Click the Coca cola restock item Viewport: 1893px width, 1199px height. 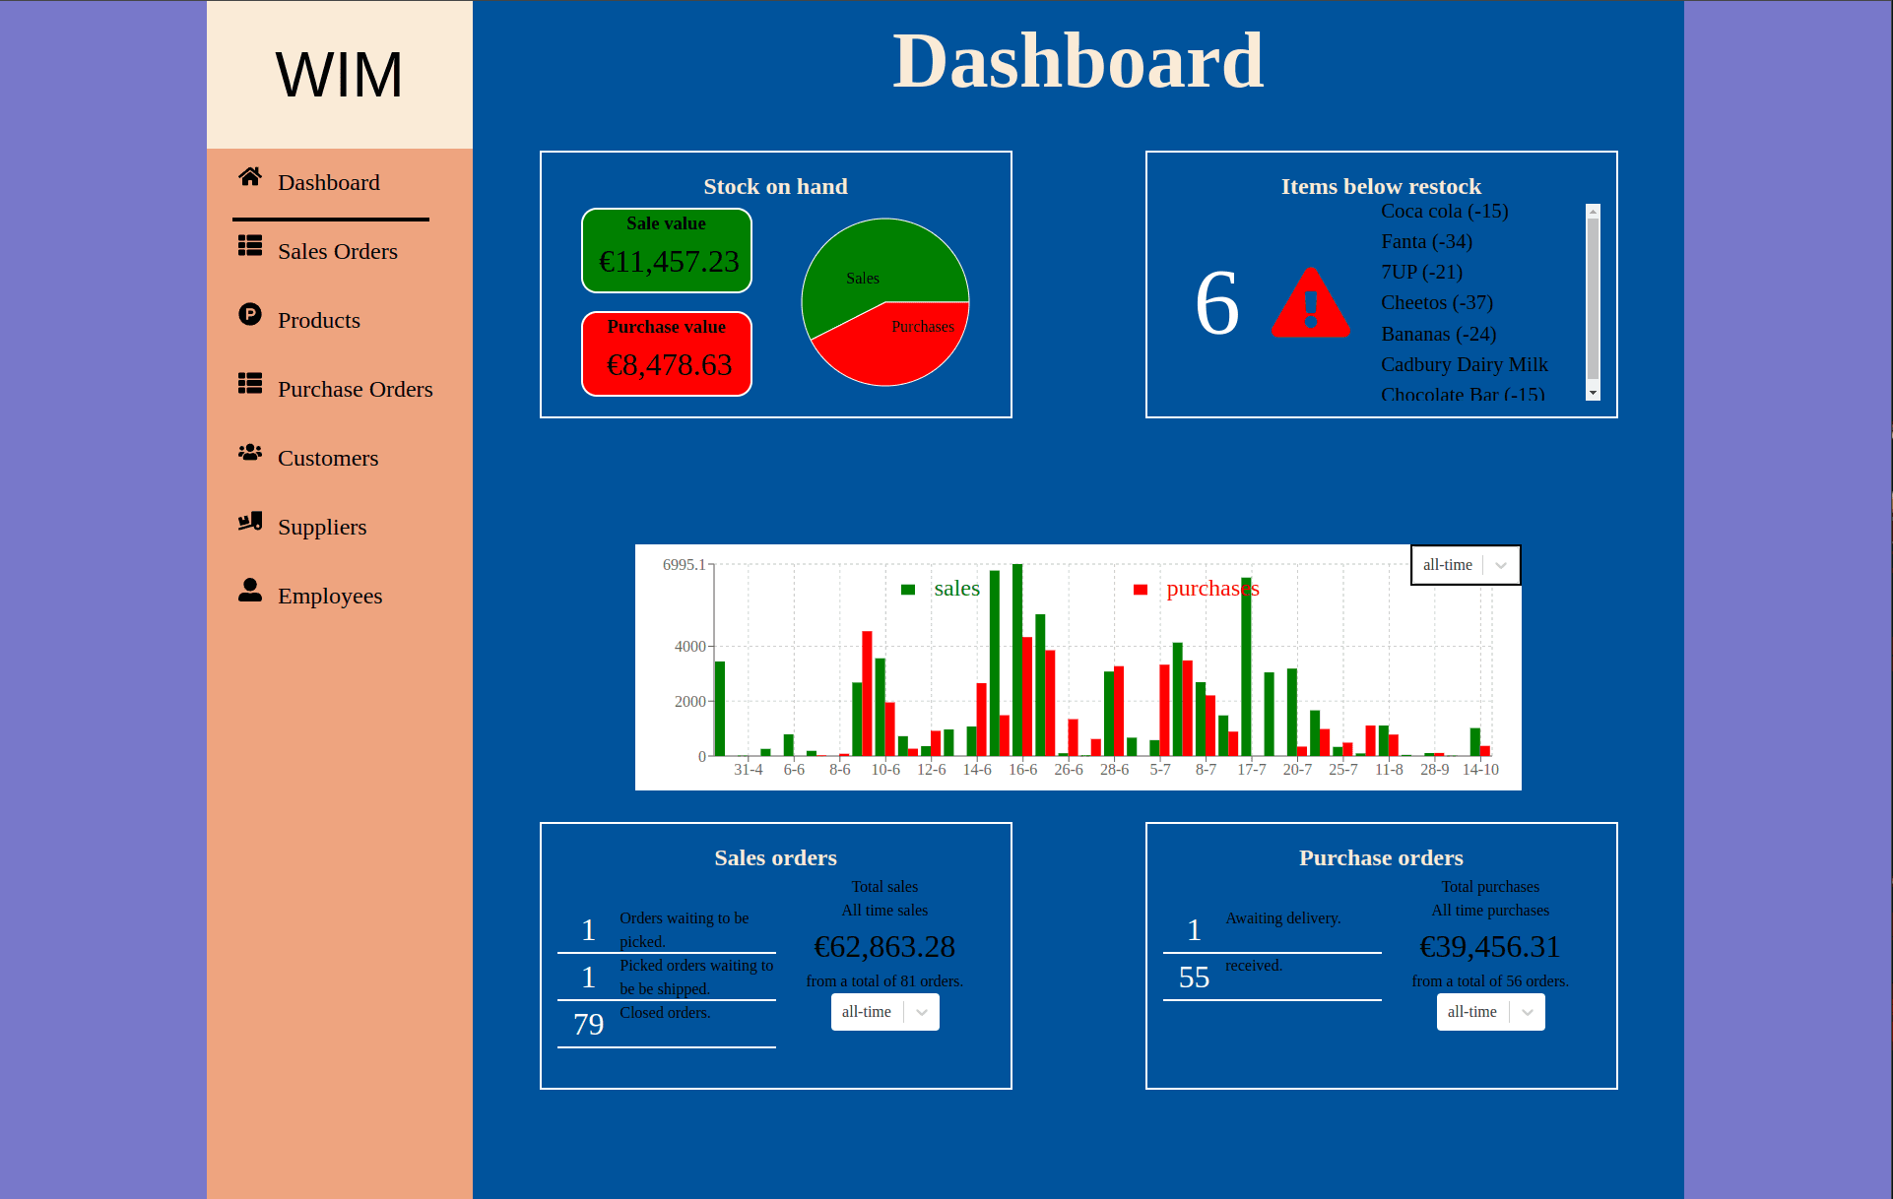coord(1446,211)
